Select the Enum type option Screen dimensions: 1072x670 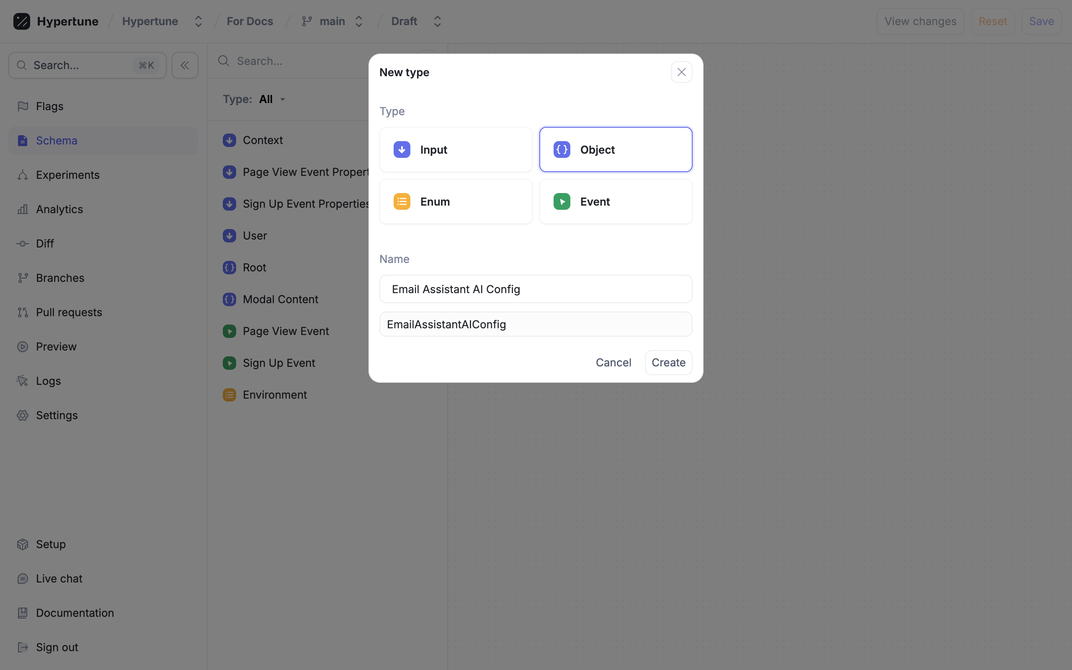click(x=455, y=201)
